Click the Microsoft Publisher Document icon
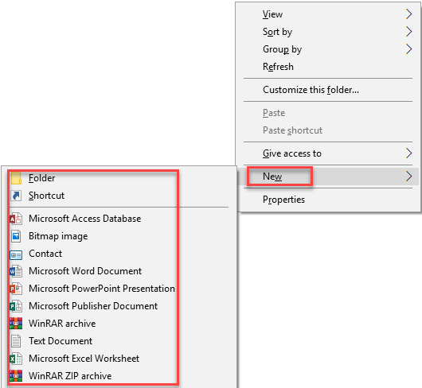Screen dimensions: 422x388 [x=16, y=306]
